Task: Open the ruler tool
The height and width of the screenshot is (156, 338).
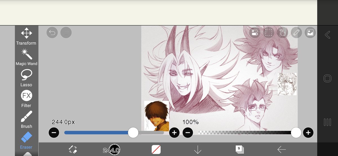Action: click(x=296, y=32)
